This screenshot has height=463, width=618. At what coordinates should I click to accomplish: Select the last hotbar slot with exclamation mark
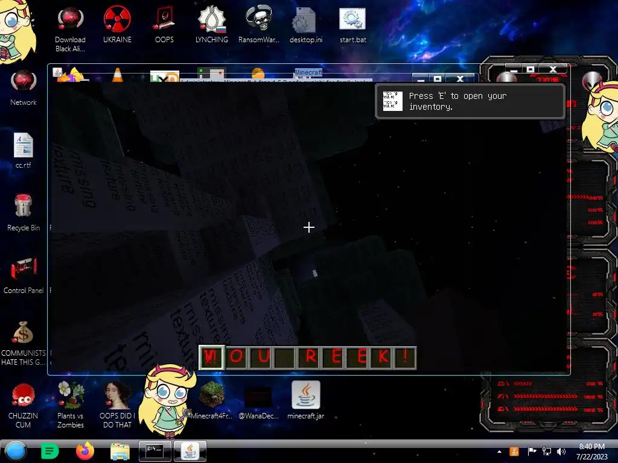(406, 357)
